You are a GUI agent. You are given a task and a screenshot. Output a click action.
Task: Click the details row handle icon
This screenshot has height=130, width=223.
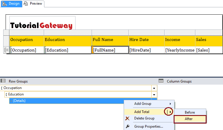[6, 50]
